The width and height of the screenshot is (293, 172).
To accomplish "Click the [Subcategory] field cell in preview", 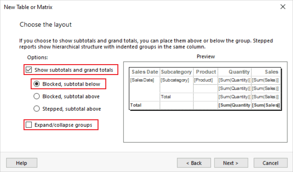I will (175, 80).
